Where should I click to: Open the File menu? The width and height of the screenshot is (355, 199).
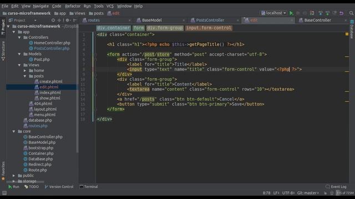click(5, 6)
